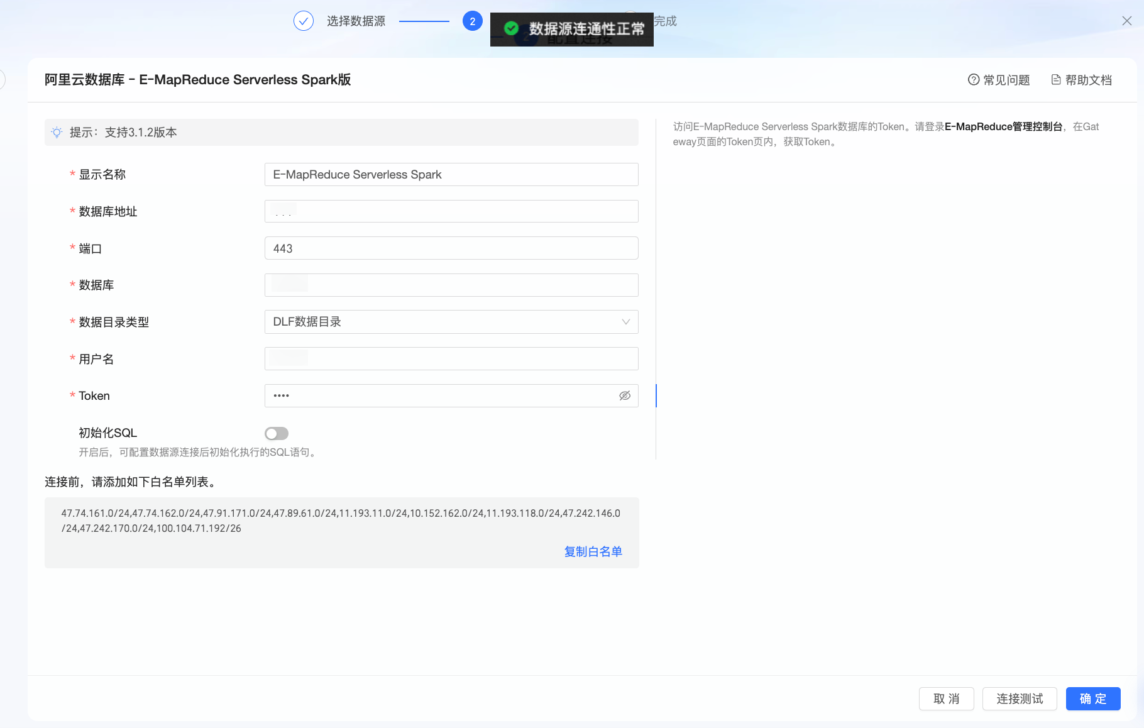Click the FAQ question mark icon

[x=973, y=80]
